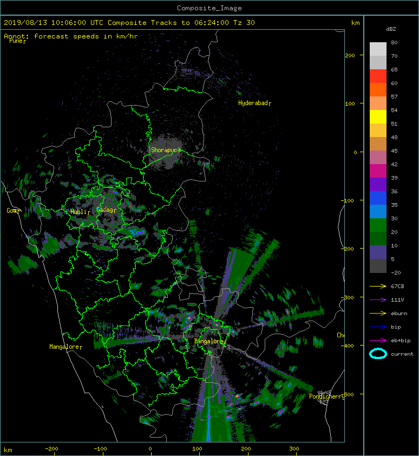Click the 'Mangalore' city label

click(x=66, y=347)
